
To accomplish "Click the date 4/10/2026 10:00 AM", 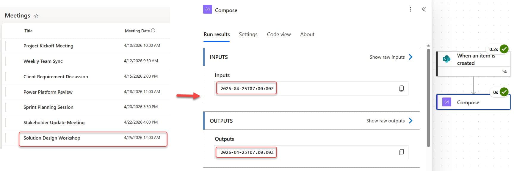I will [142, 45].
